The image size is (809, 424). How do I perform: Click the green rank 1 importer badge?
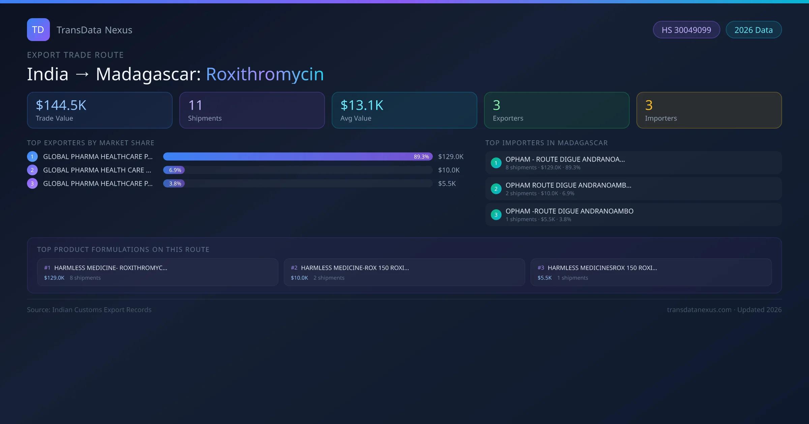tap(496, 163)
